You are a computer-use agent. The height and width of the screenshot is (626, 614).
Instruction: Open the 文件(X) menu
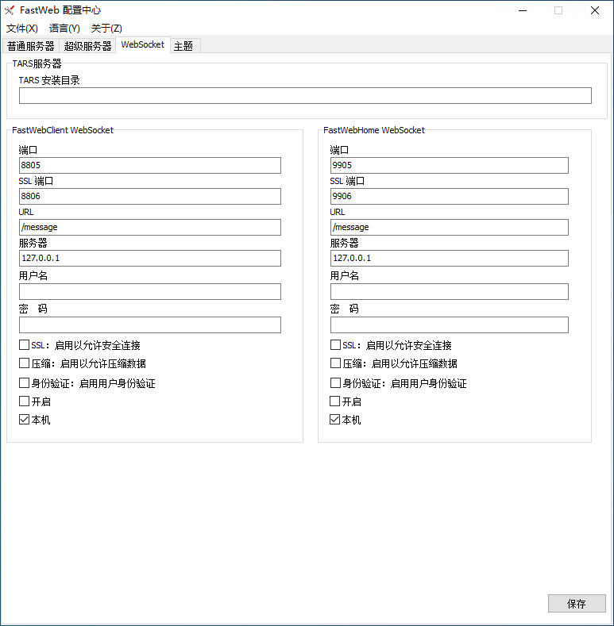click(x=22, y=29)
